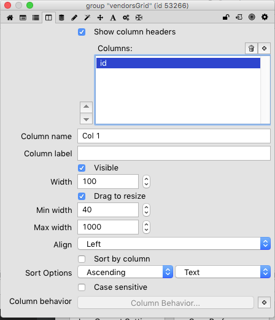The image size is (275, 320).
Task: Open the inspector settings gear icon
Action: pos(265,17)
